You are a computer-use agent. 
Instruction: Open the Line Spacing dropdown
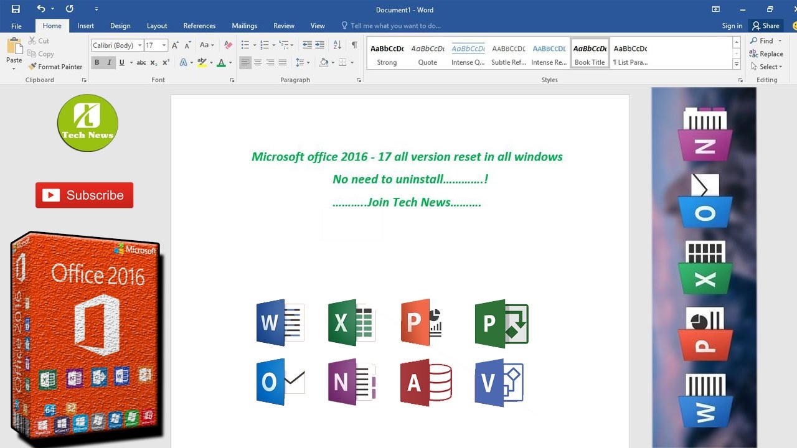pos(303,62)
